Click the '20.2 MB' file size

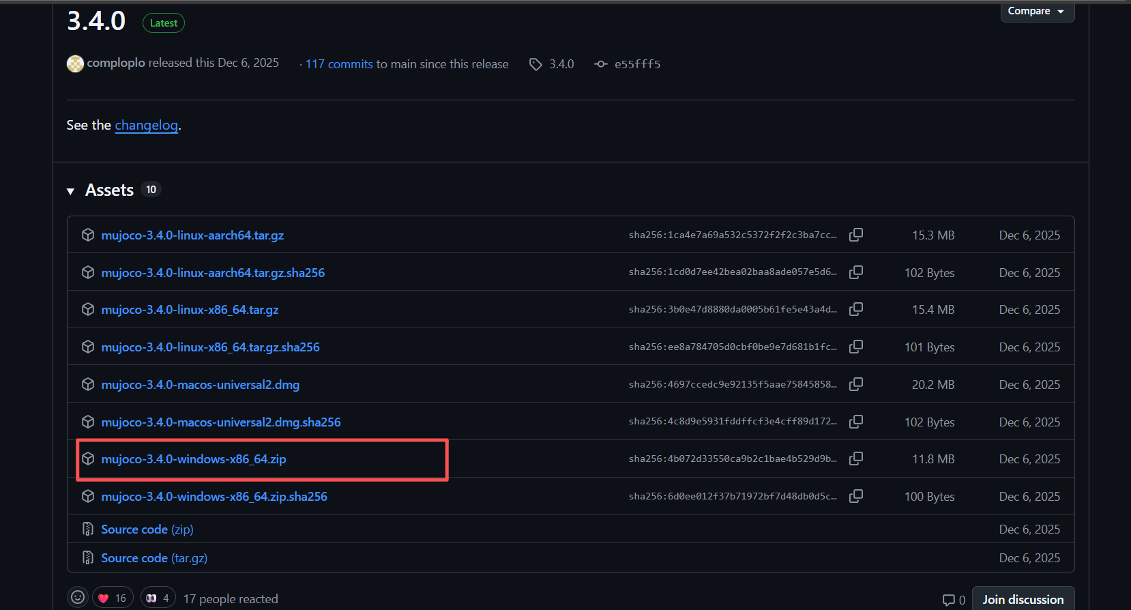[933, 385]
